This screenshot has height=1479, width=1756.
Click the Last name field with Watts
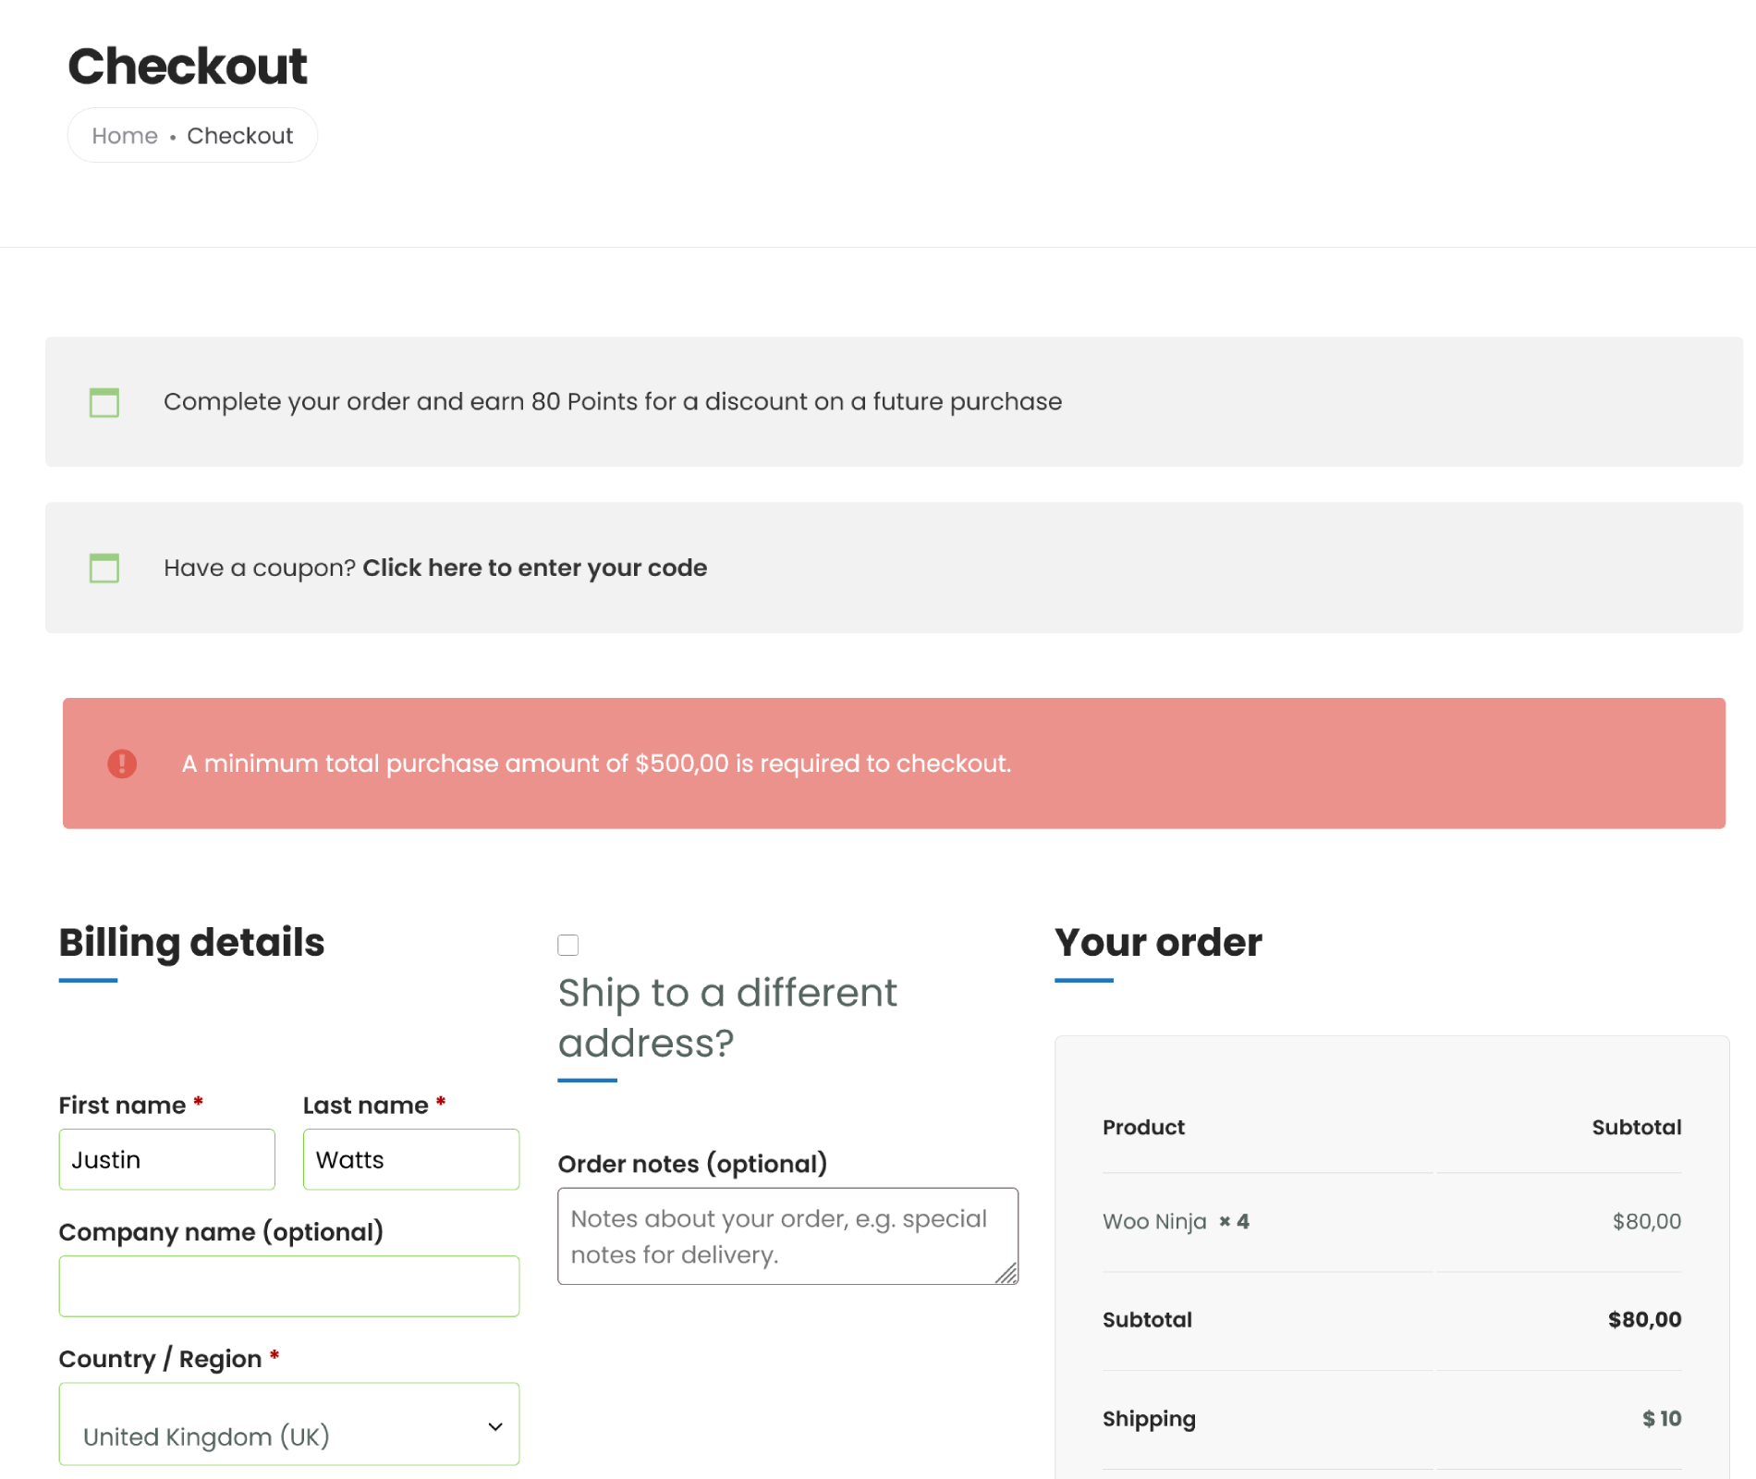coord(410,1159)
